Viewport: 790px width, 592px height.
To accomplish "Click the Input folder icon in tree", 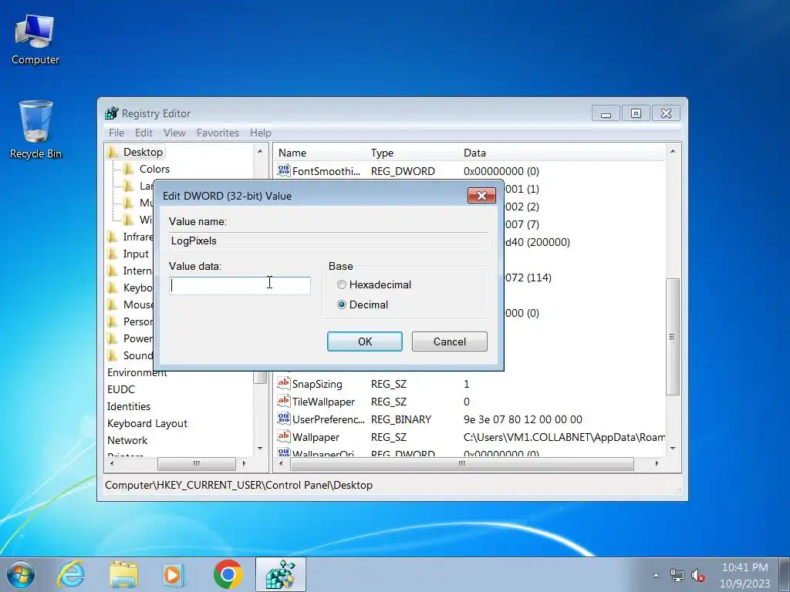I will (113, 254).
